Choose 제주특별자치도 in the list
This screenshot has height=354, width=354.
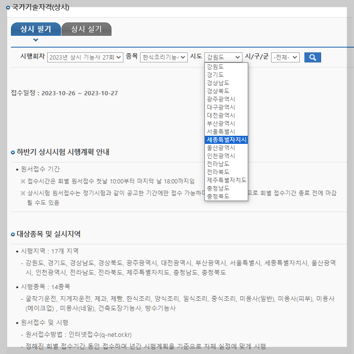tap(226, 180)
